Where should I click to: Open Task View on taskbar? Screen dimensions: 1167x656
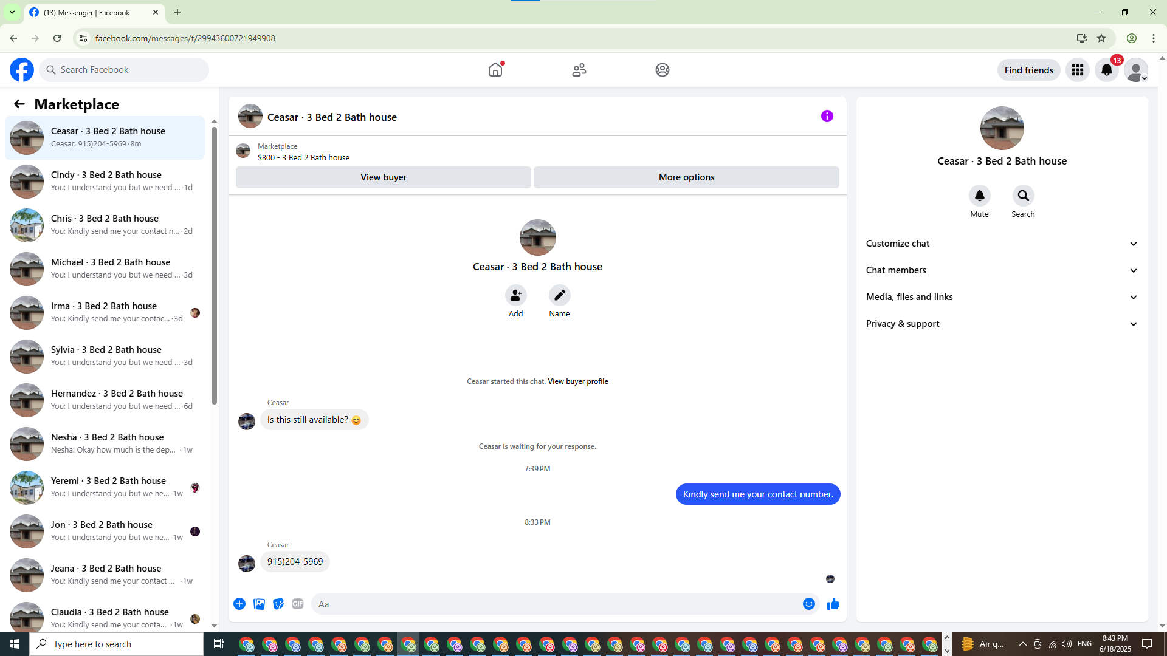pyautogui.click(x=219, y=644)
